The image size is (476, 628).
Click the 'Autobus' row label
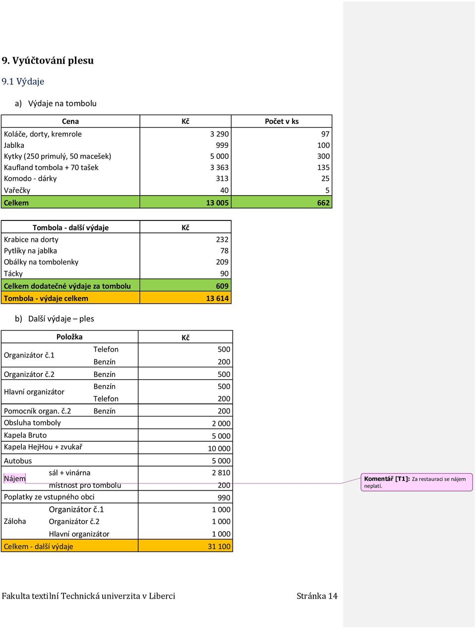point(18,461)
